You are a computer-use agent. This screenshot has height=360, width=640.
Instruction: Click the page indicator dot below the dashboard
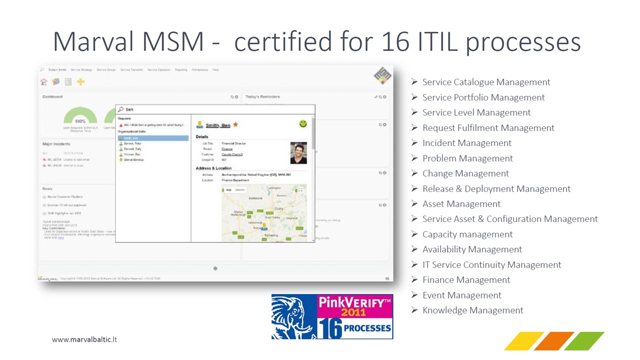tap(215, 268)
